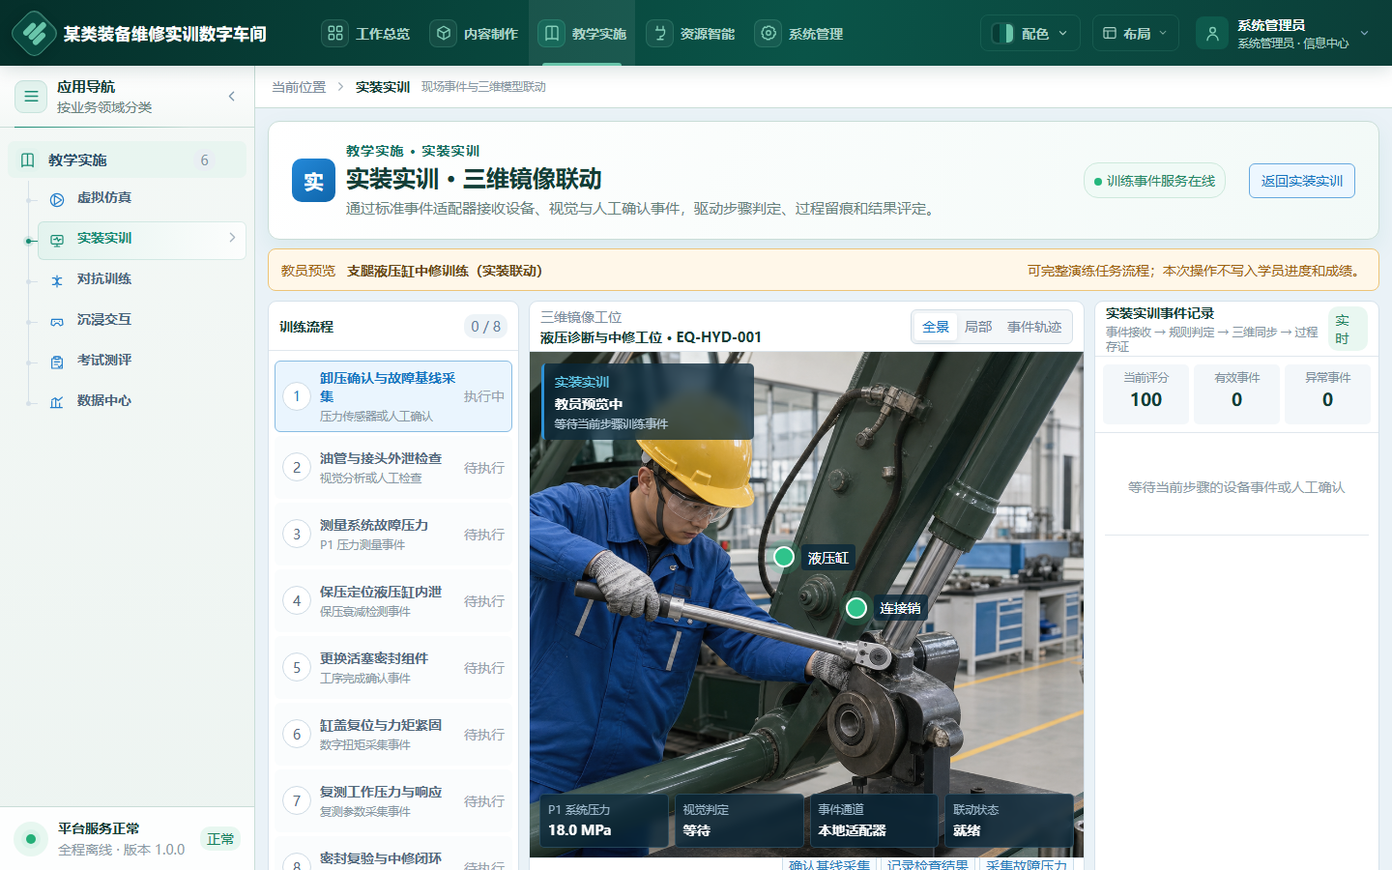Open the 配色 dropdown
This screenshot has height=870, width=1392.
pyautogui.click(x=1030, y=34)
